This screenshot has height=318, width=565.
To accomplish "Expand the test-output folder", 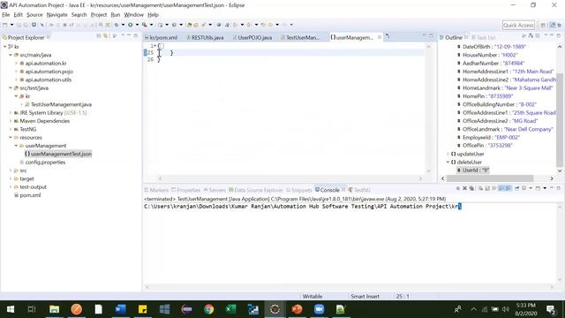I will 11,187.
